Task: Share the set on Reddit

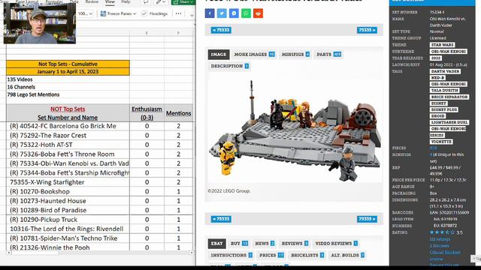Action: tap(258, 13)
